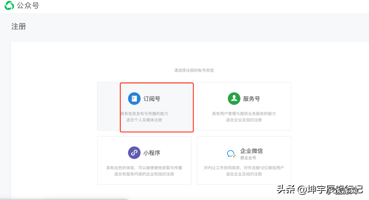Open the blue document icon in red-outlined card

click(133, 98)
